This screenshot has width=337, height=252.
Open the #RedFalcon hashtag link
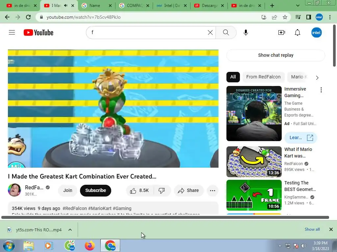75,208
